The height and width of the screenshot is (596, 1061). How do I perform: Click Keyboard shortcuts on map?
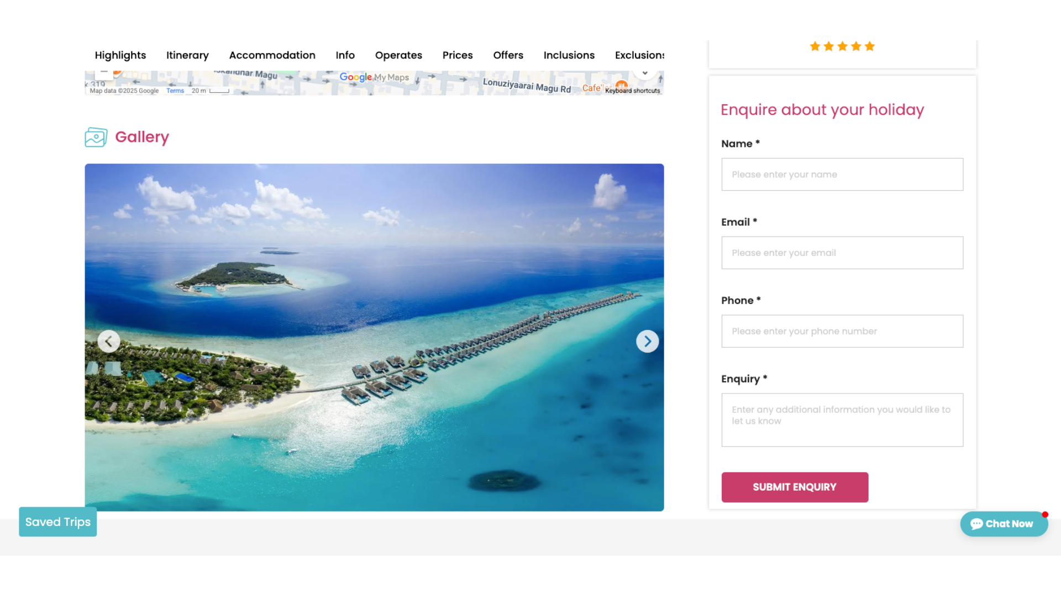(x=632, y=91)
